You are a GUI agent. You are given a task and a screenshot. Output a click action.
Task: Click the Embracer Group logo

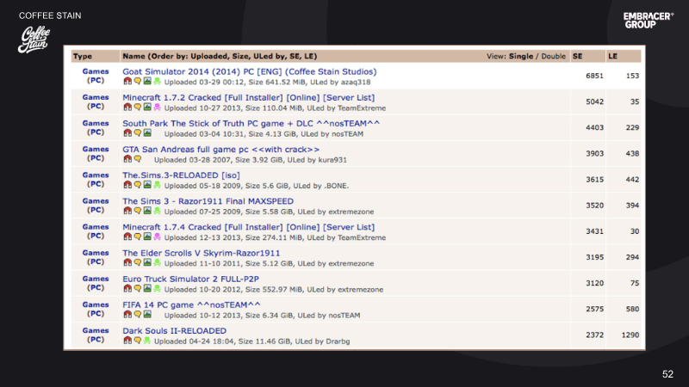(x=649, y=20)
